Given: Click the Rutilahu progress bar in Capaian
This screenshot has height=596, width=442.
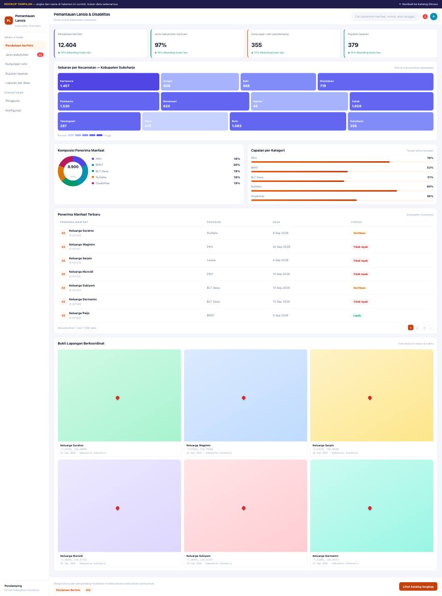Looking at the screenshot, I should point(342,191).
